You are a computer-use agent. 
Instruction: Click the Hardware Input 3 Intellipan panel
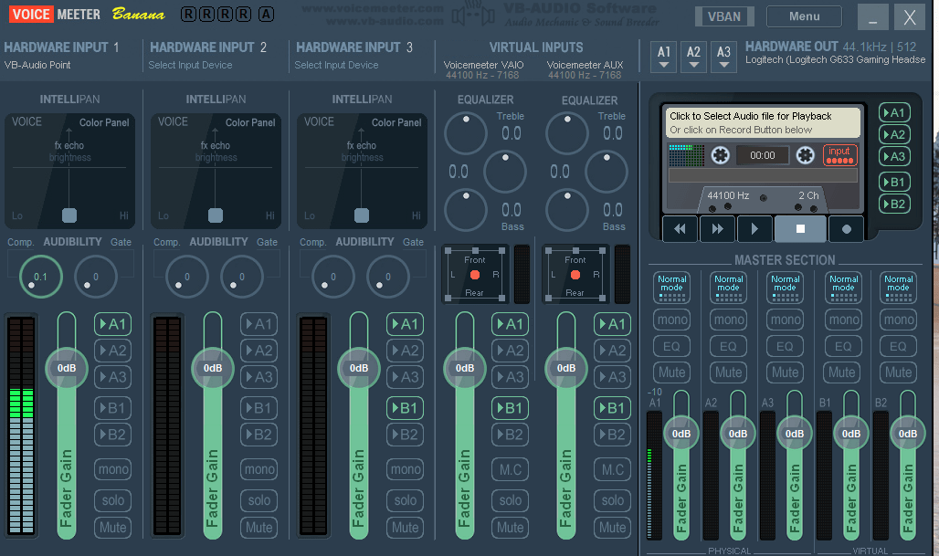(x=362, y=171)
